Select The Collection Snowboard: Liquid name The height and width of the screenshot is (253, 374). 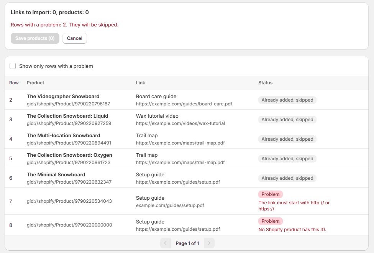pos(67,116)
